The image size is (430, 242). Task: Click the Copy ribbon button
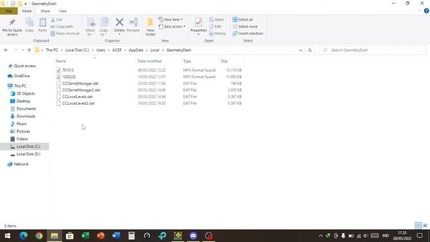click(x=30, y=26)
